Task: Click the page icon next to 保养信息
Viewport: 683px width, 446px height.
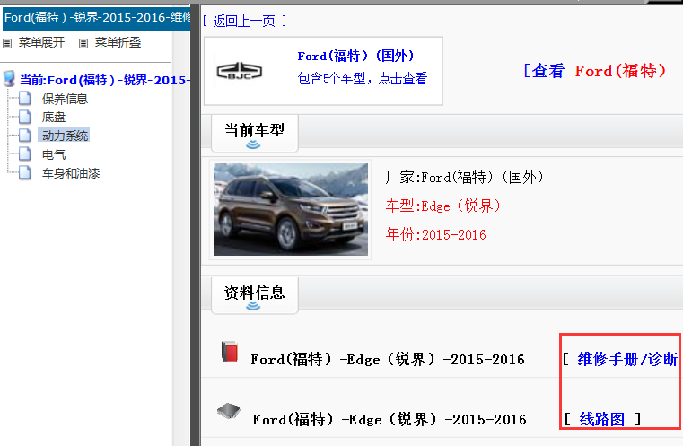Action: pos(25,99)
